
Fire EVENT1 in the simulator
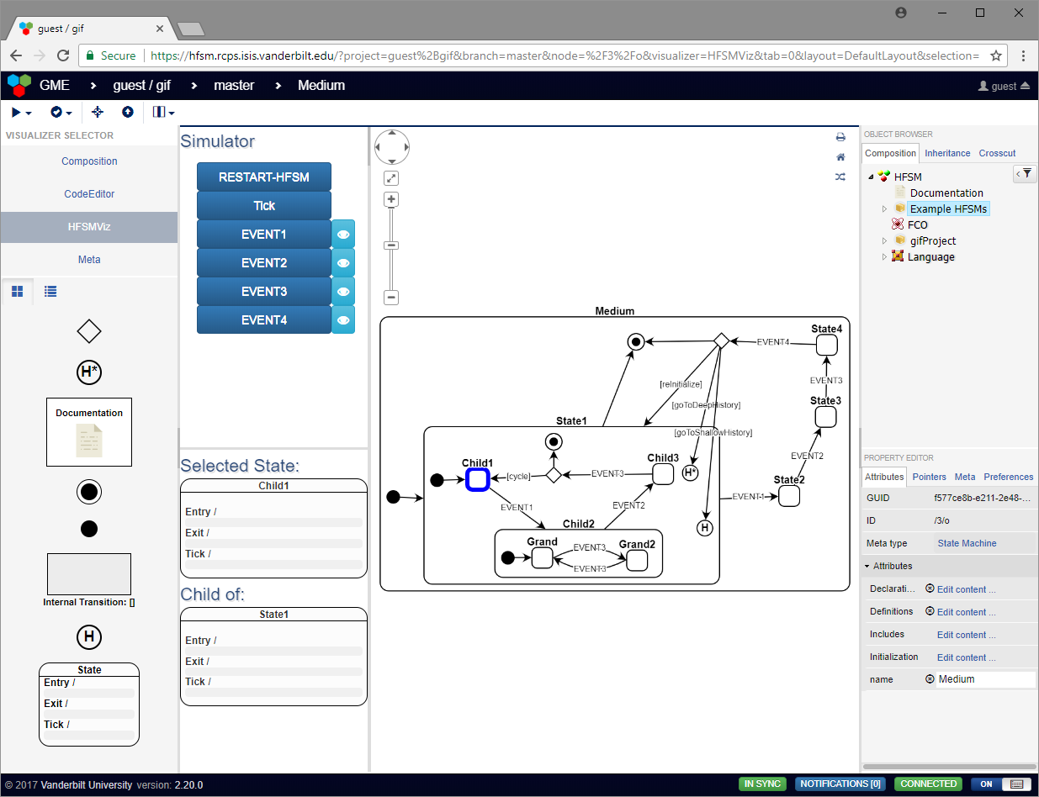click(x=264, y=235)
